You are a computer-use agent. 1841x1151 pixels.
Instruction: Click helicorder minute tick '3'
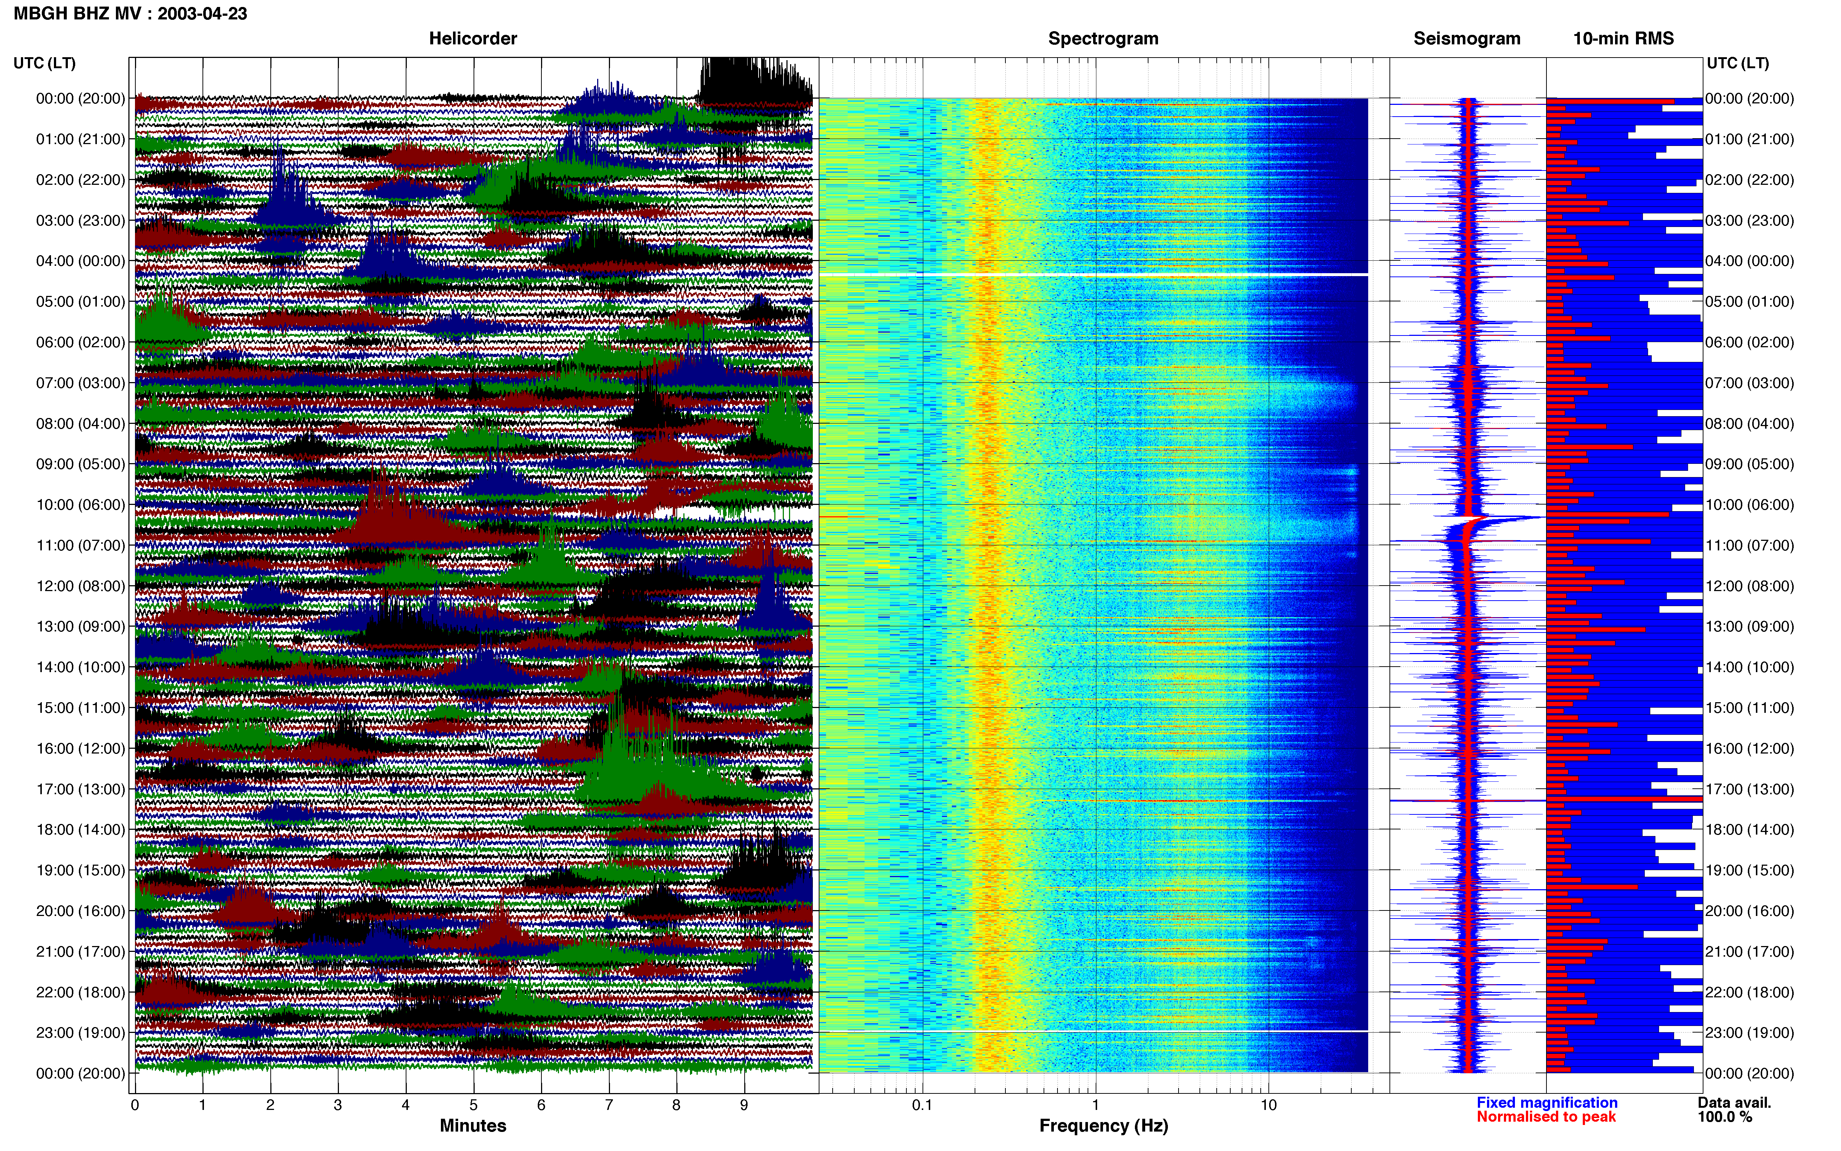click(338, 1105)
